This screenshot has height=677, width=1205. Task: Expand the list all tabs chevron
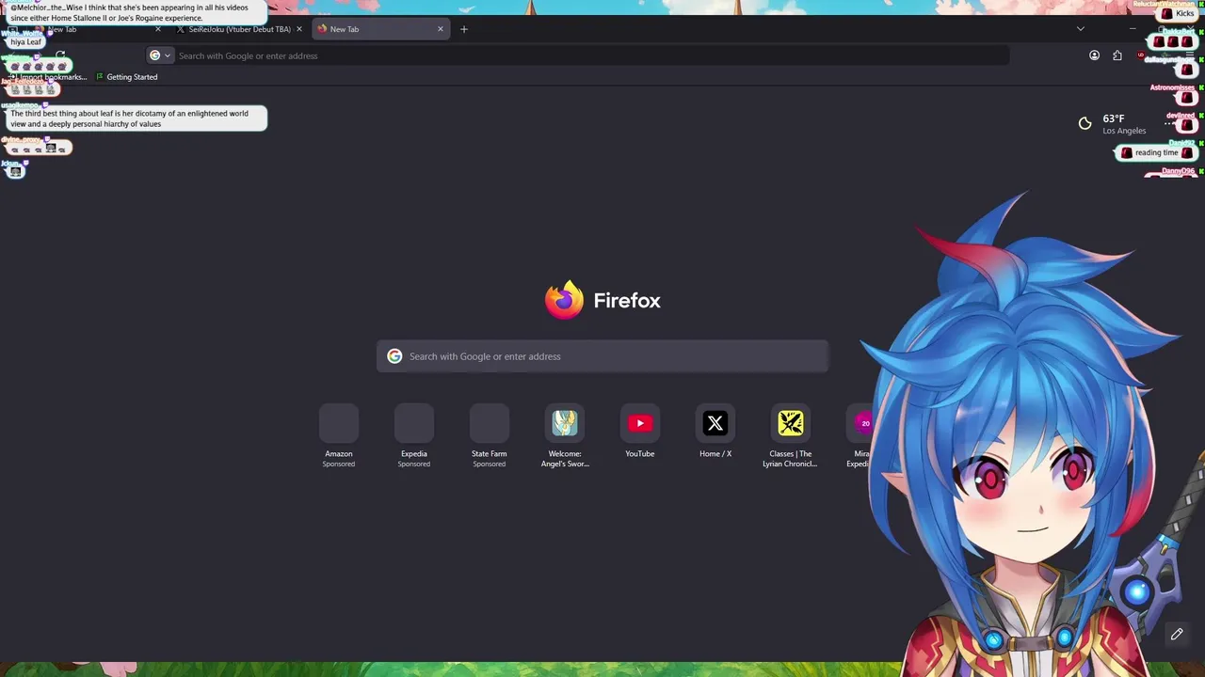tap(1080, 29)
